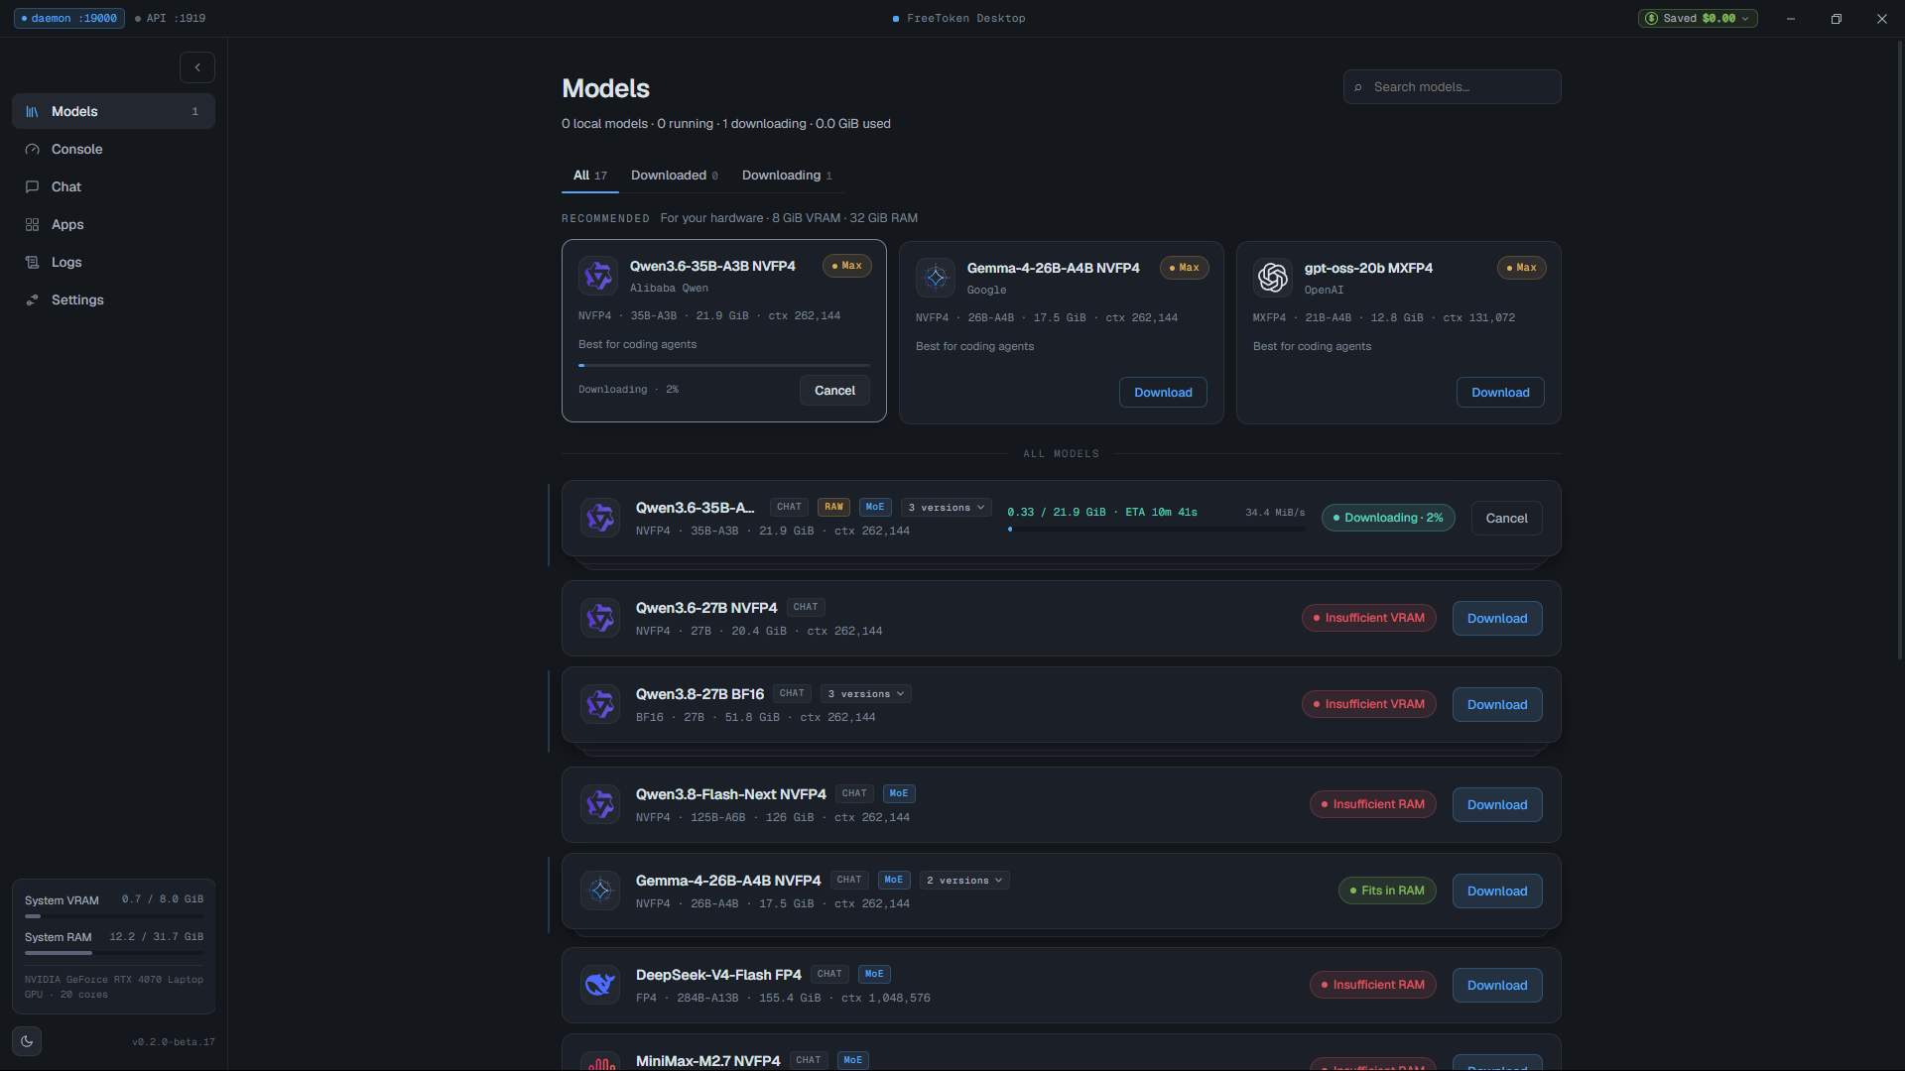Screen dimensions: 1905x1071
Task: Click the Qwen icon in Qwen3.8-Flash-Next row
Action: [x=600, y=804]
